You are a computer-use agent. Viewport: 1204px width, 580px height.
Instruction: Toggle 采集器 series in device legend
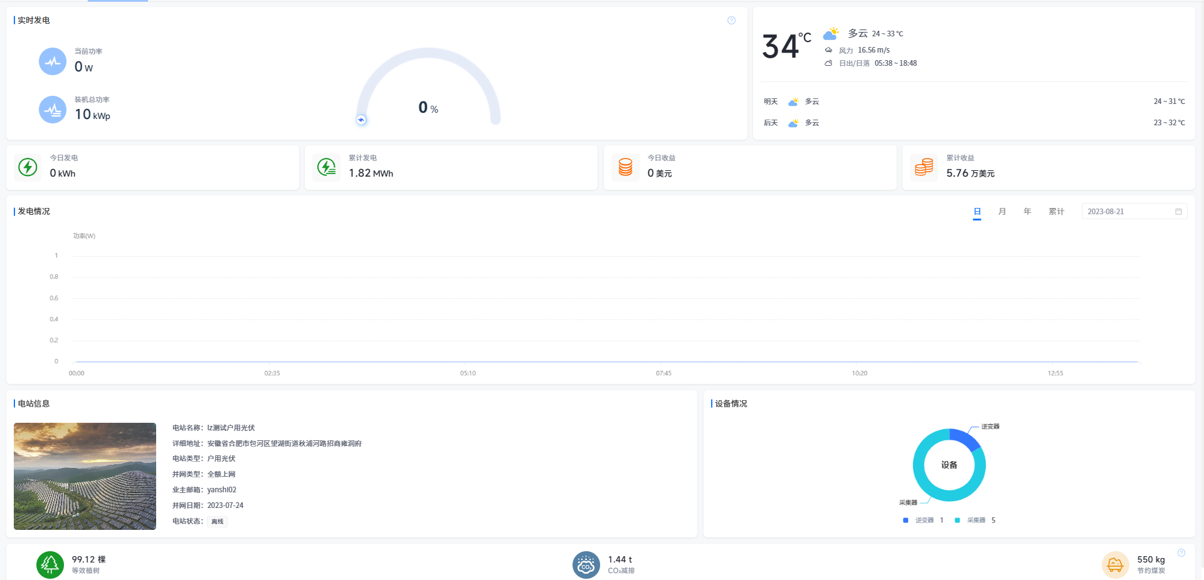(x=971, y=520)
